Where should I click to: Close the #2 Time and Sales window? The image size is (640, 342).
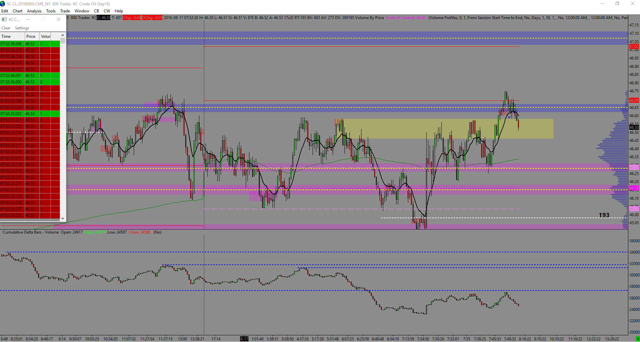tap(59, 19)
